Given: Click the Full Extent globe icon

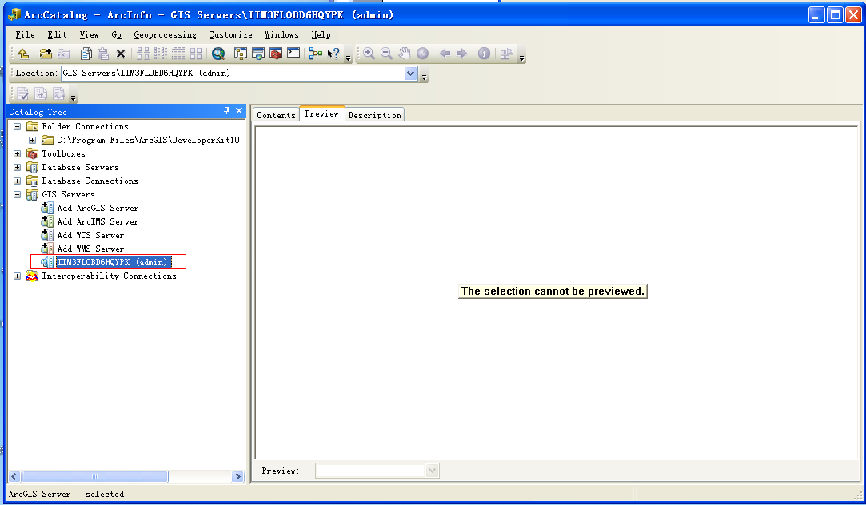Looking at the screenshot, I should tap(422, 54).
